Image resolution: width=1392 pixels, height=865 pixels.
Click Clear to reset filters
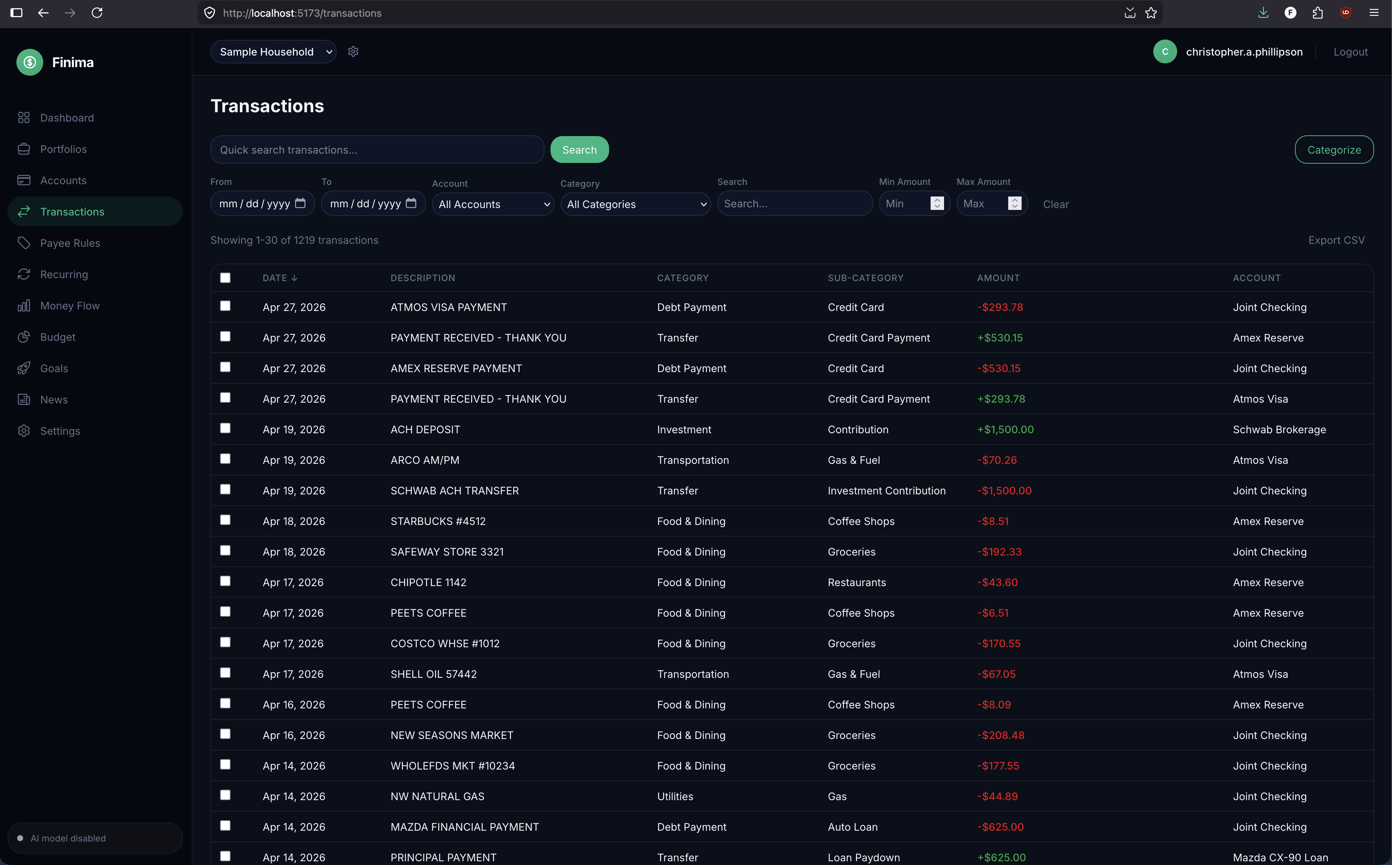tap(1056, 204)
